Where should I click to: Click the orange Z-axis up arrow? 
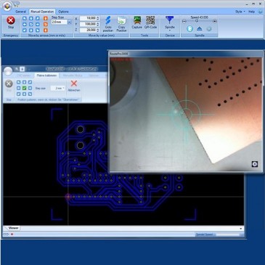pos(46,18)
